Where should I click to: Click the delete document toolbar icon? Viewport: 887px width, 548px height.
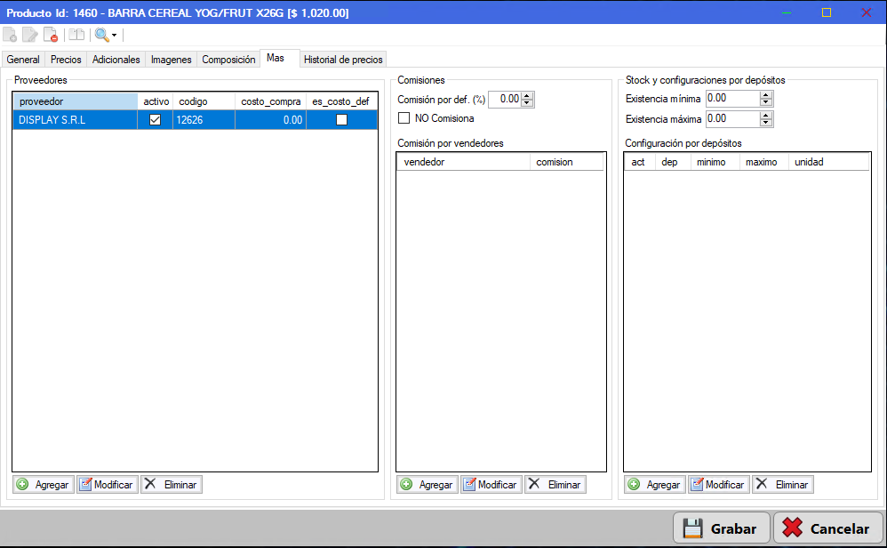[x=51, y=35]
